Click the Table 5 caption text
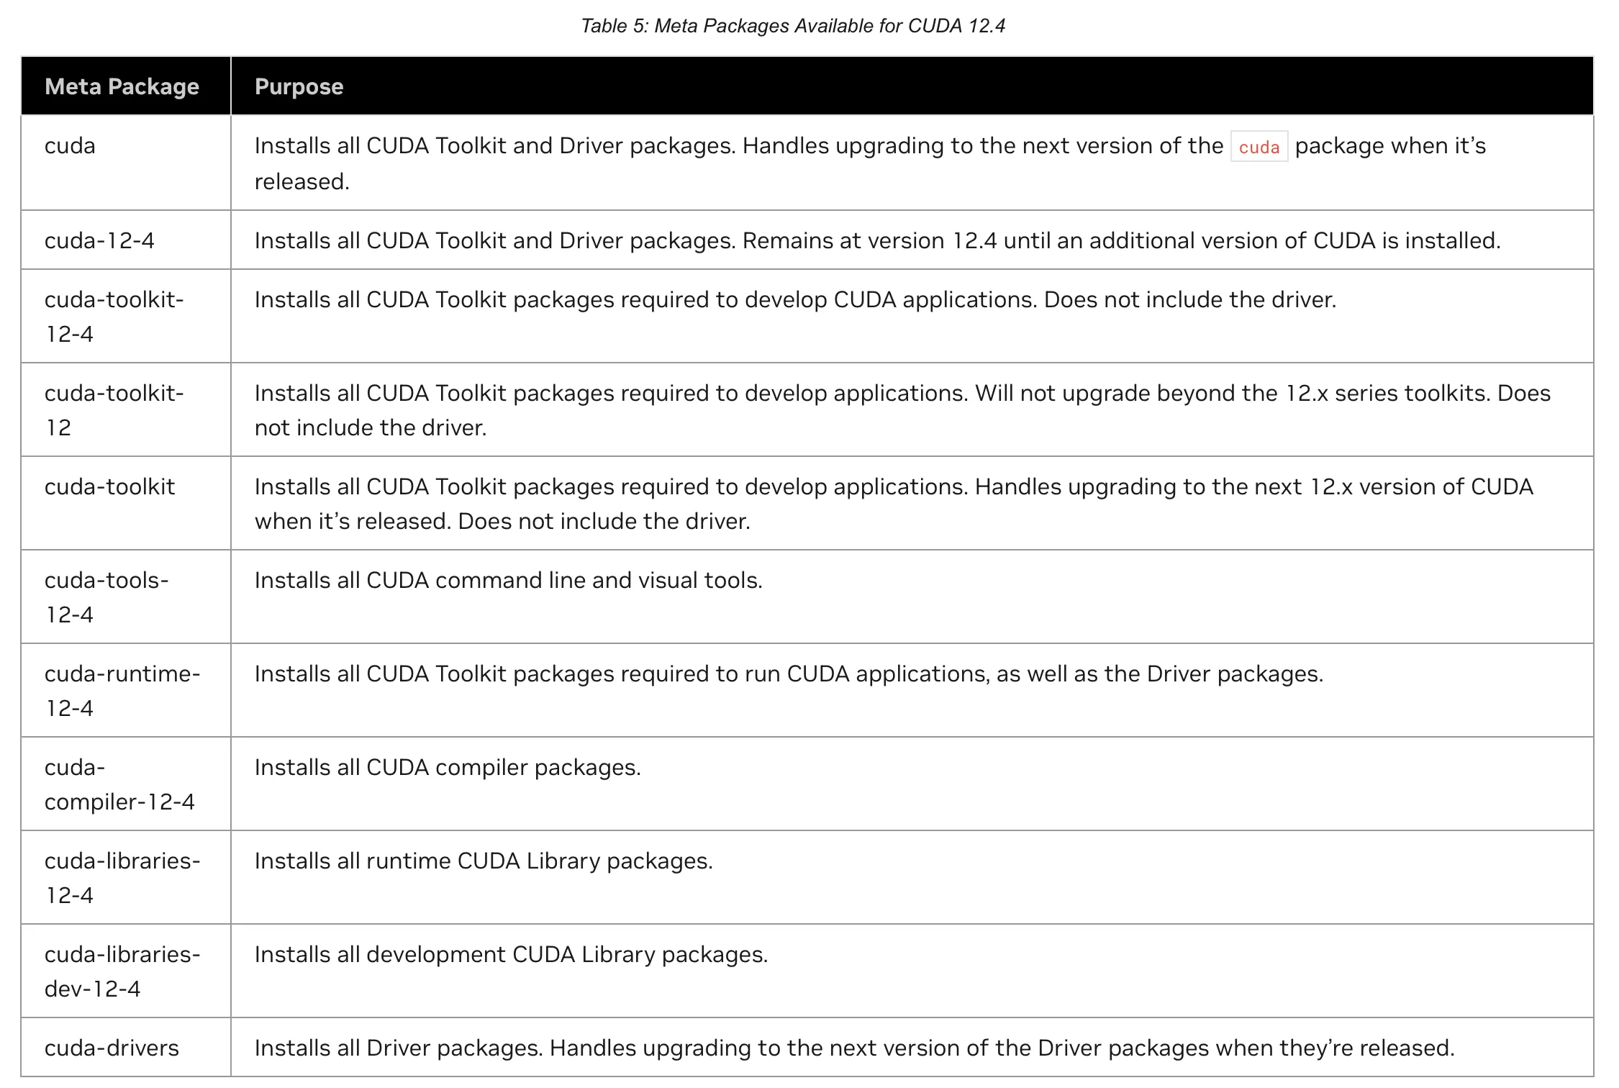 point(792,26)
